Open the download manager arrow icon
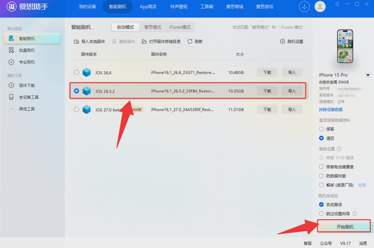The image size is (374, 248). [304, 7]
